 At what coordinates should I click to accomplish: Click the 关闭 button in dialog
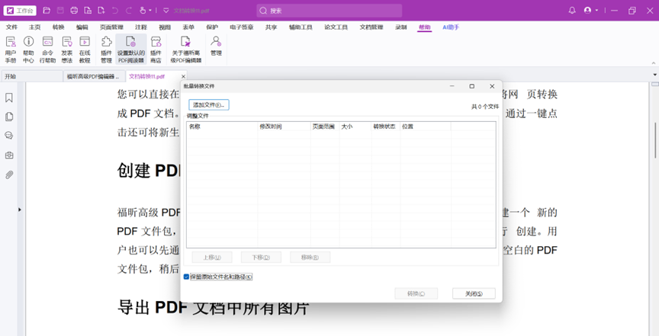[x=473, y=293]
